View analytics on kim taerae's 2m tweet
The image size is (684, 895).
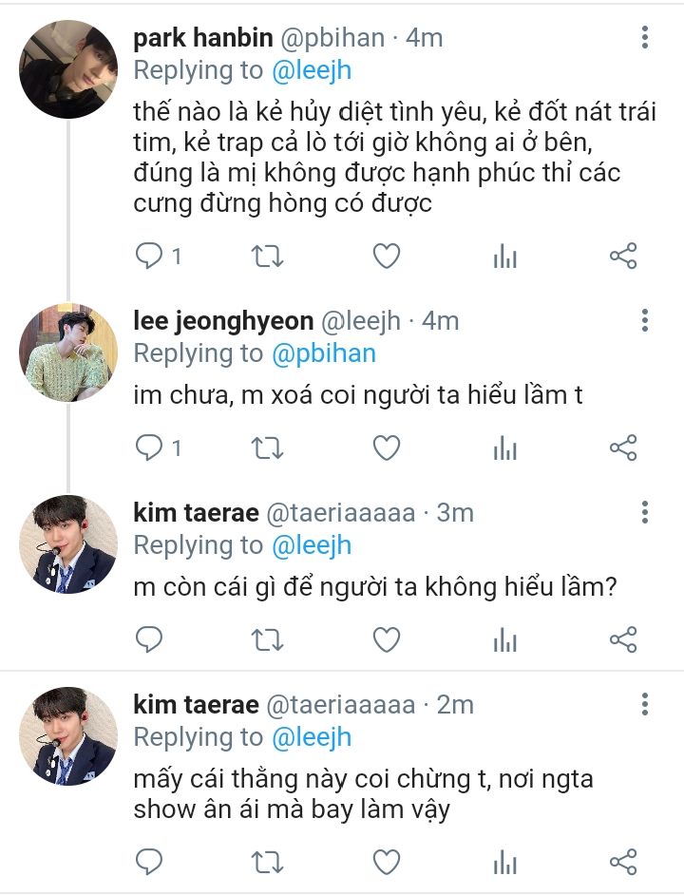tap(504, 862)
